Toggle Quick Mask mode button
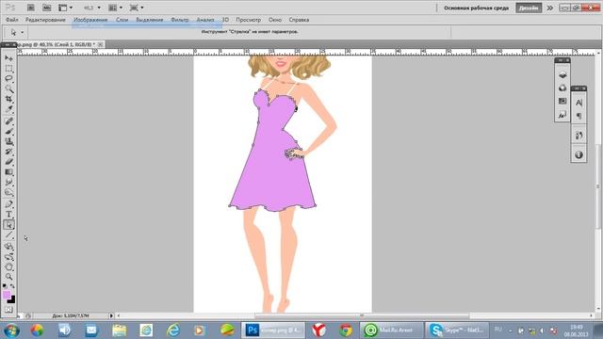603x339 pixels. tap(8, 310)
